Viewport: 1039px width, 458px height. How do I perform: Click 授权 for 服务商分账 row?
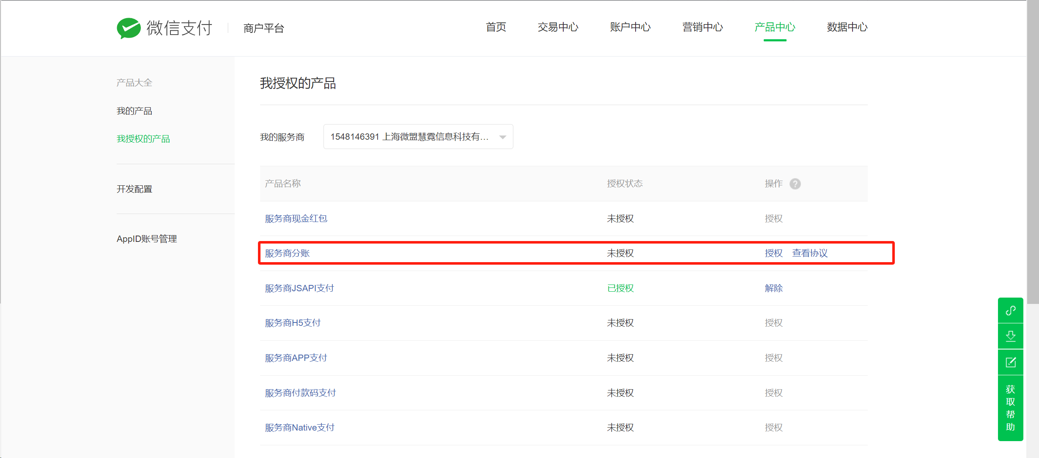click(773, 253)
